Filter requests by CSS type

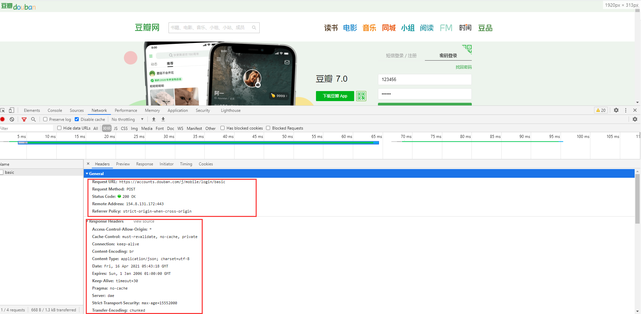(x=124, y=128)
